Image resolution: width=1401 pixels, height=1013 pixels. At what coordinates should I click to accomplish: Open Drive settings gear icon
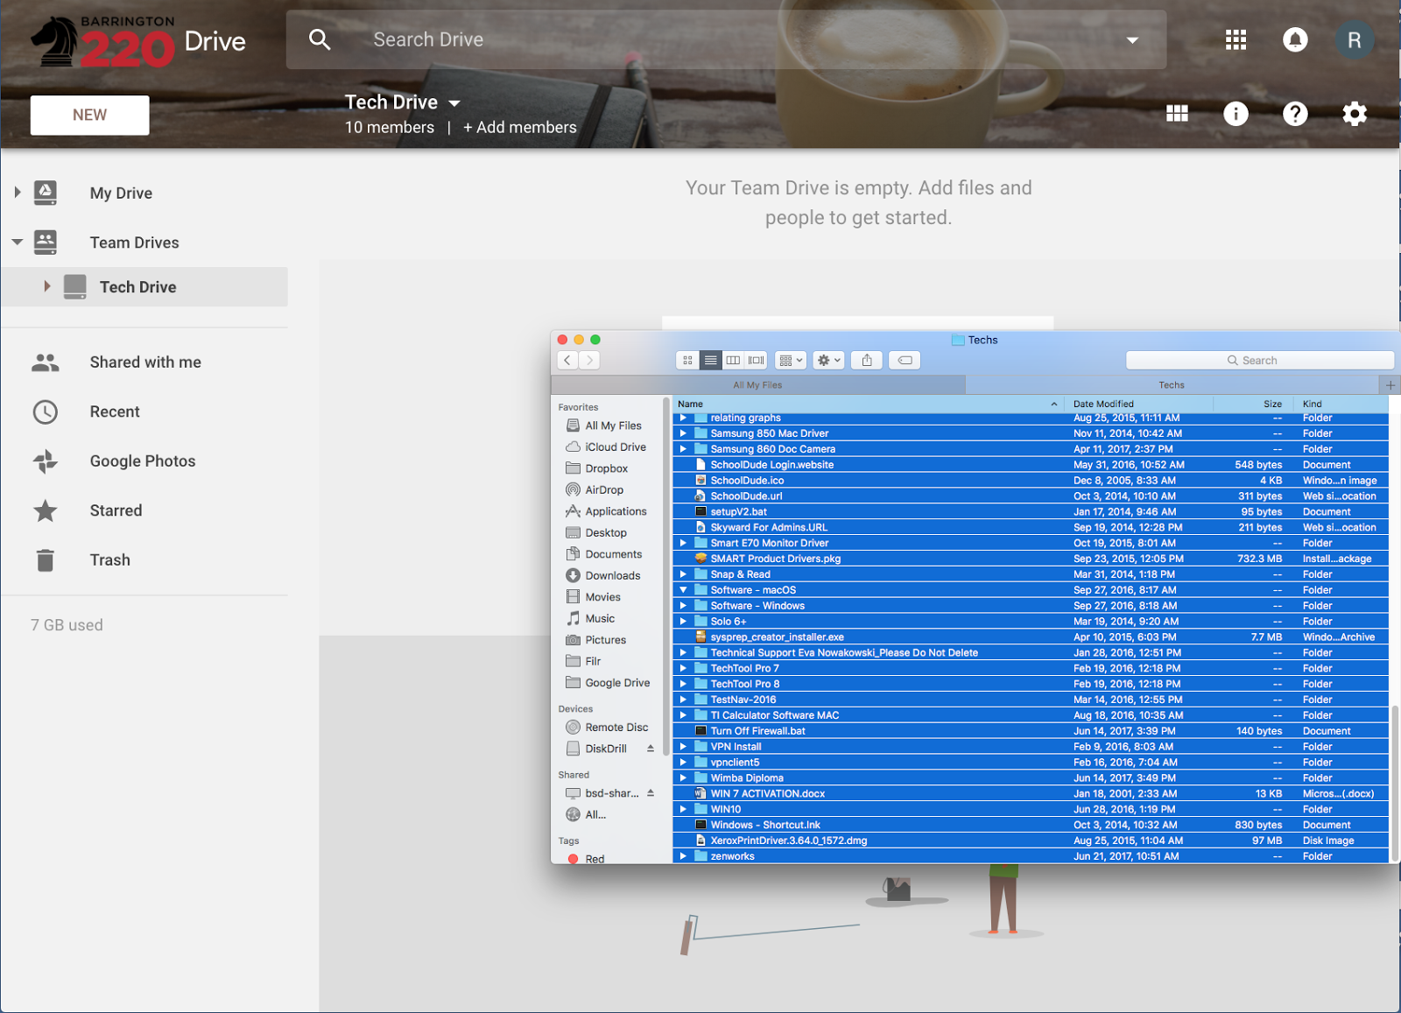[x=1355, y=113]
